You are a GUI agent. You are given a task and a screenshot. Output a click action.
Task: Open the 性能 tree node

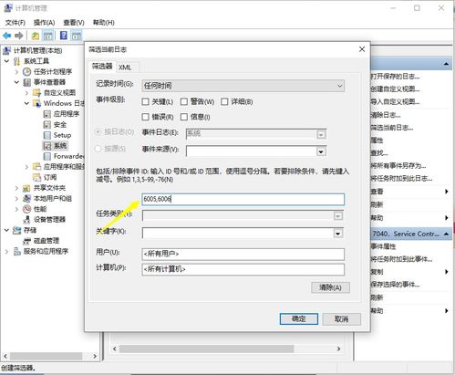(40, 209)
